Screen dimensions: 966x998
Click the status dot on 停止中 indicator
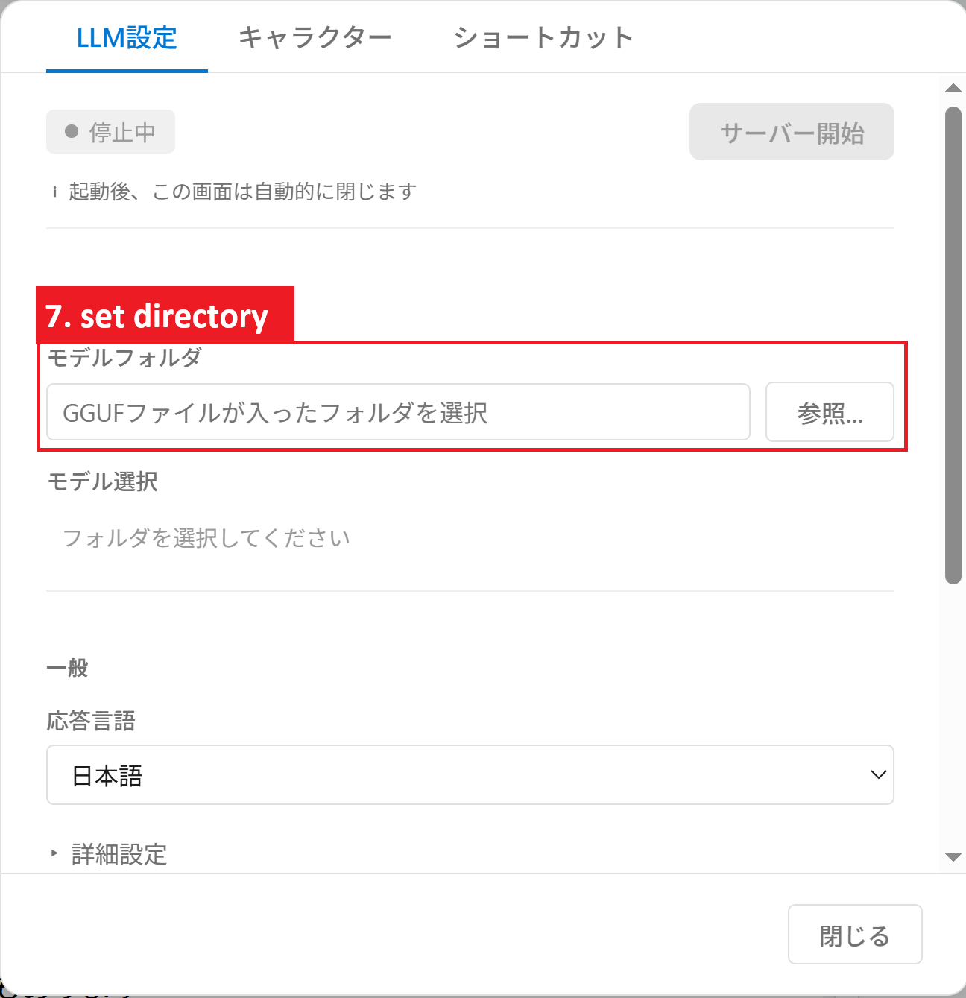(x=72, y=131)
